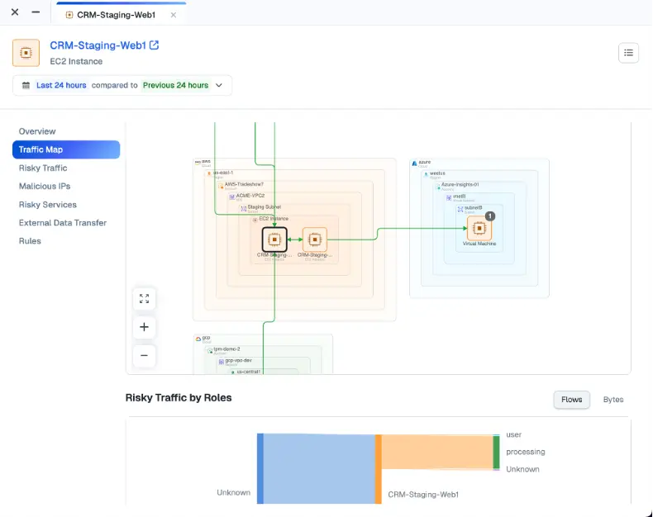
Task: Click the calendar icon in time range
Action: 26,85
